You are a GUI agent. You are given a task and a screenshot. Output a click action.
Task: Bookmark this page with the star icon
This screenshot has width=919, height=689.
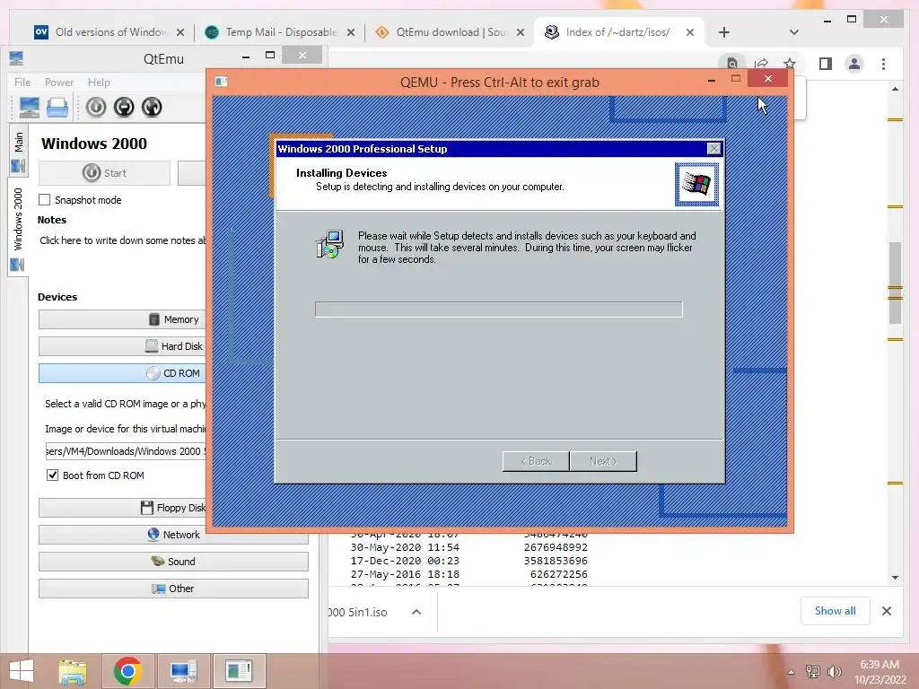click(790, 64)
